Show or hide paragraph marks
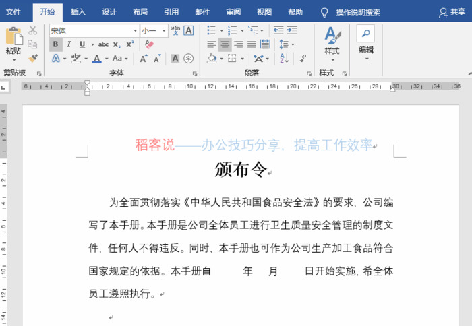The width and height of the screenshot is (472, 326). tap(303, 58)
